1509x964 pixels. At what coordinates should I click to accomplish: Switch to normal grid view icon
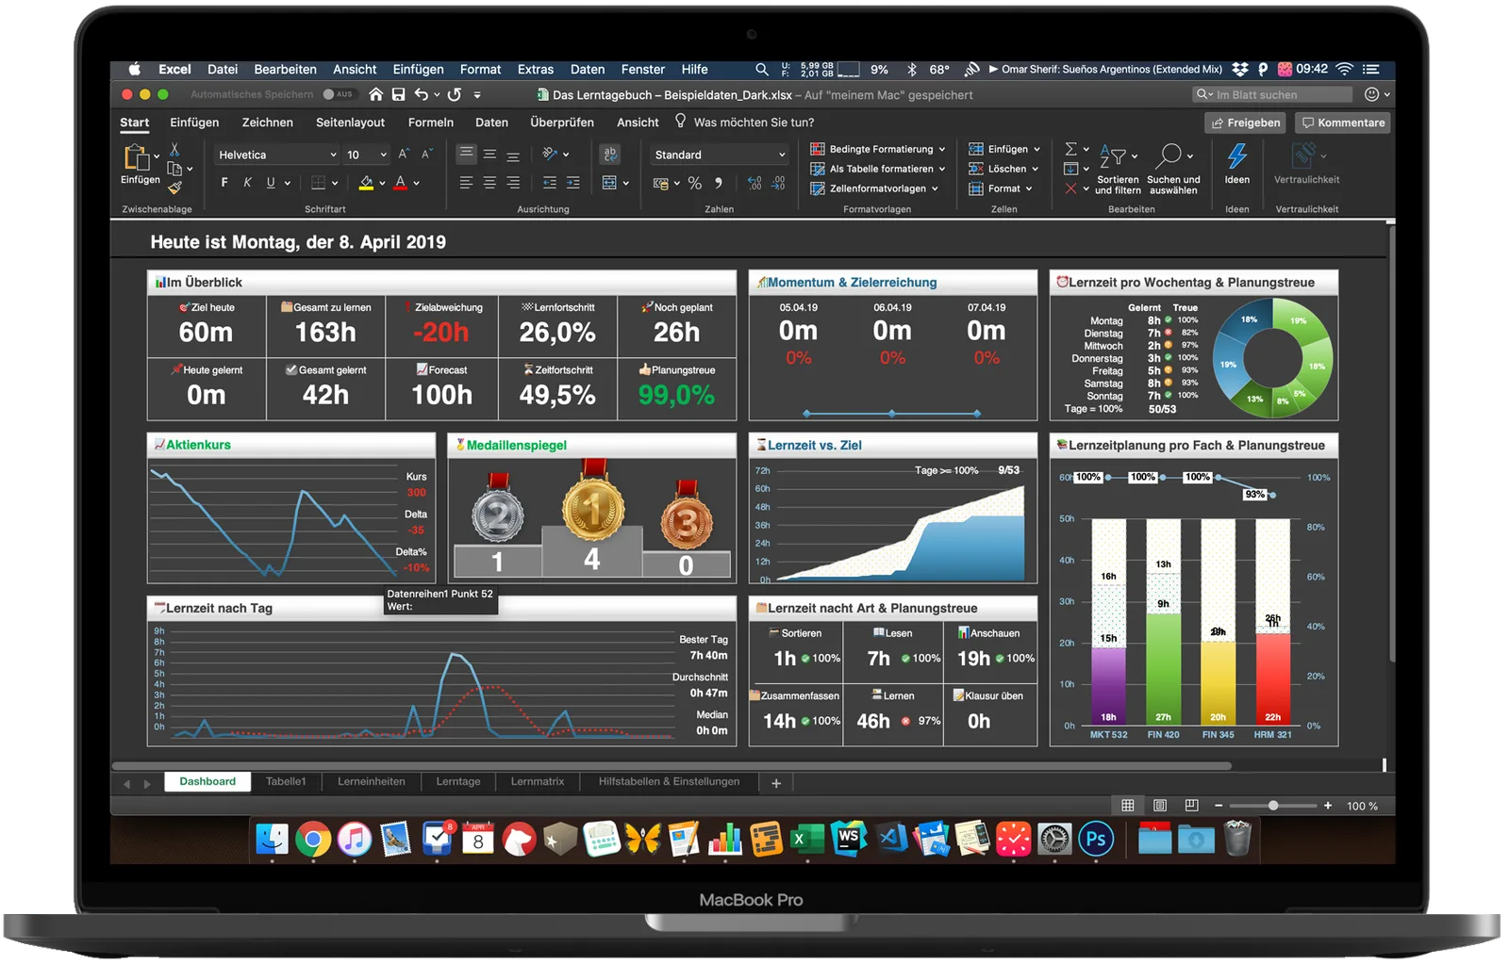(x=1128, y=806)
